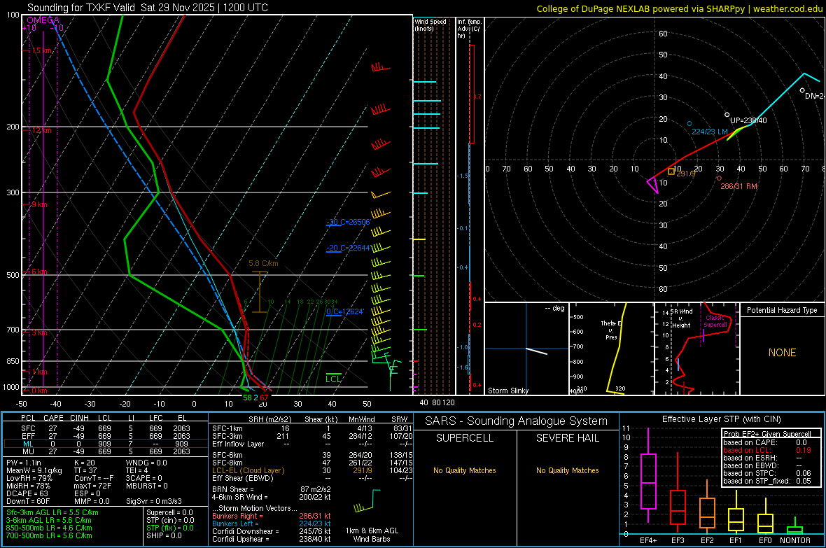Click the Prob EF2+ Given Supercell heading
Screen dimensions: 826x548
(767, 434)
